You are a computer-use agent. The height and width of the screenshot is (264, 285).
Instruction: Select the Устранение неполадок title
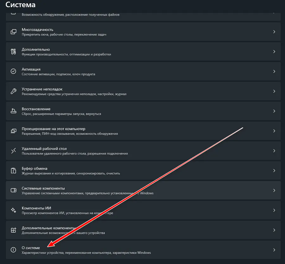[42, 89]
